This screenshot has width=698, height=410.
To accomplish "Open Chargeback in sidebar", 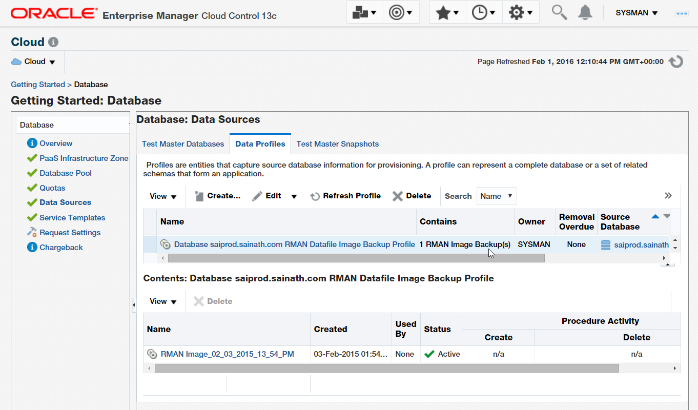I will 61,248.
